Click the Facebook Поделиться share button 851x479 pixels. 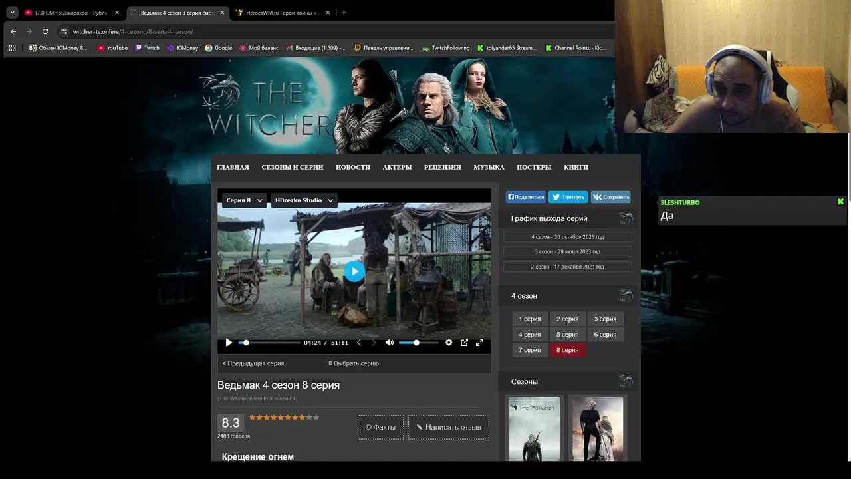(x=526, y=197)
